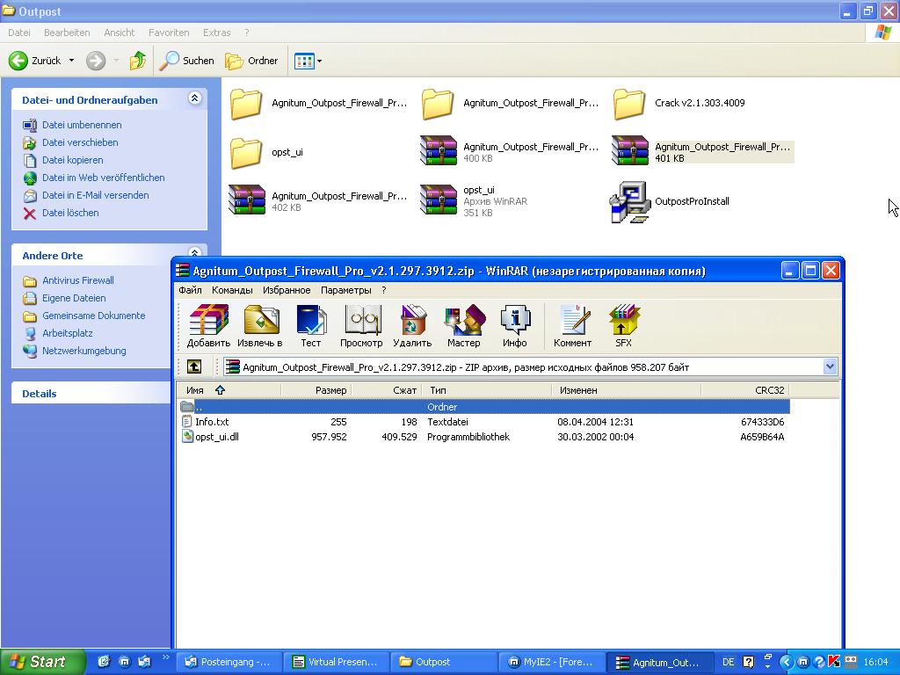Select the 402 KB Agnitum archive file
The image size is (900, 675).
(318, 201)
